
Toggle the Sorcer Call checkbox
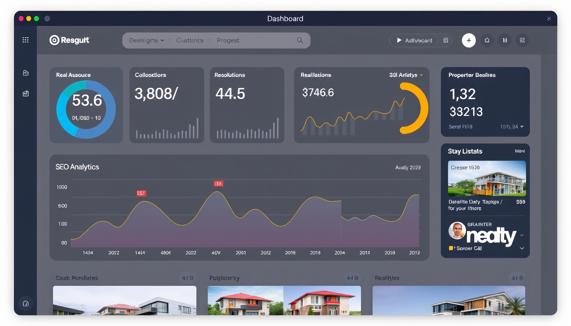pos(452,248)
